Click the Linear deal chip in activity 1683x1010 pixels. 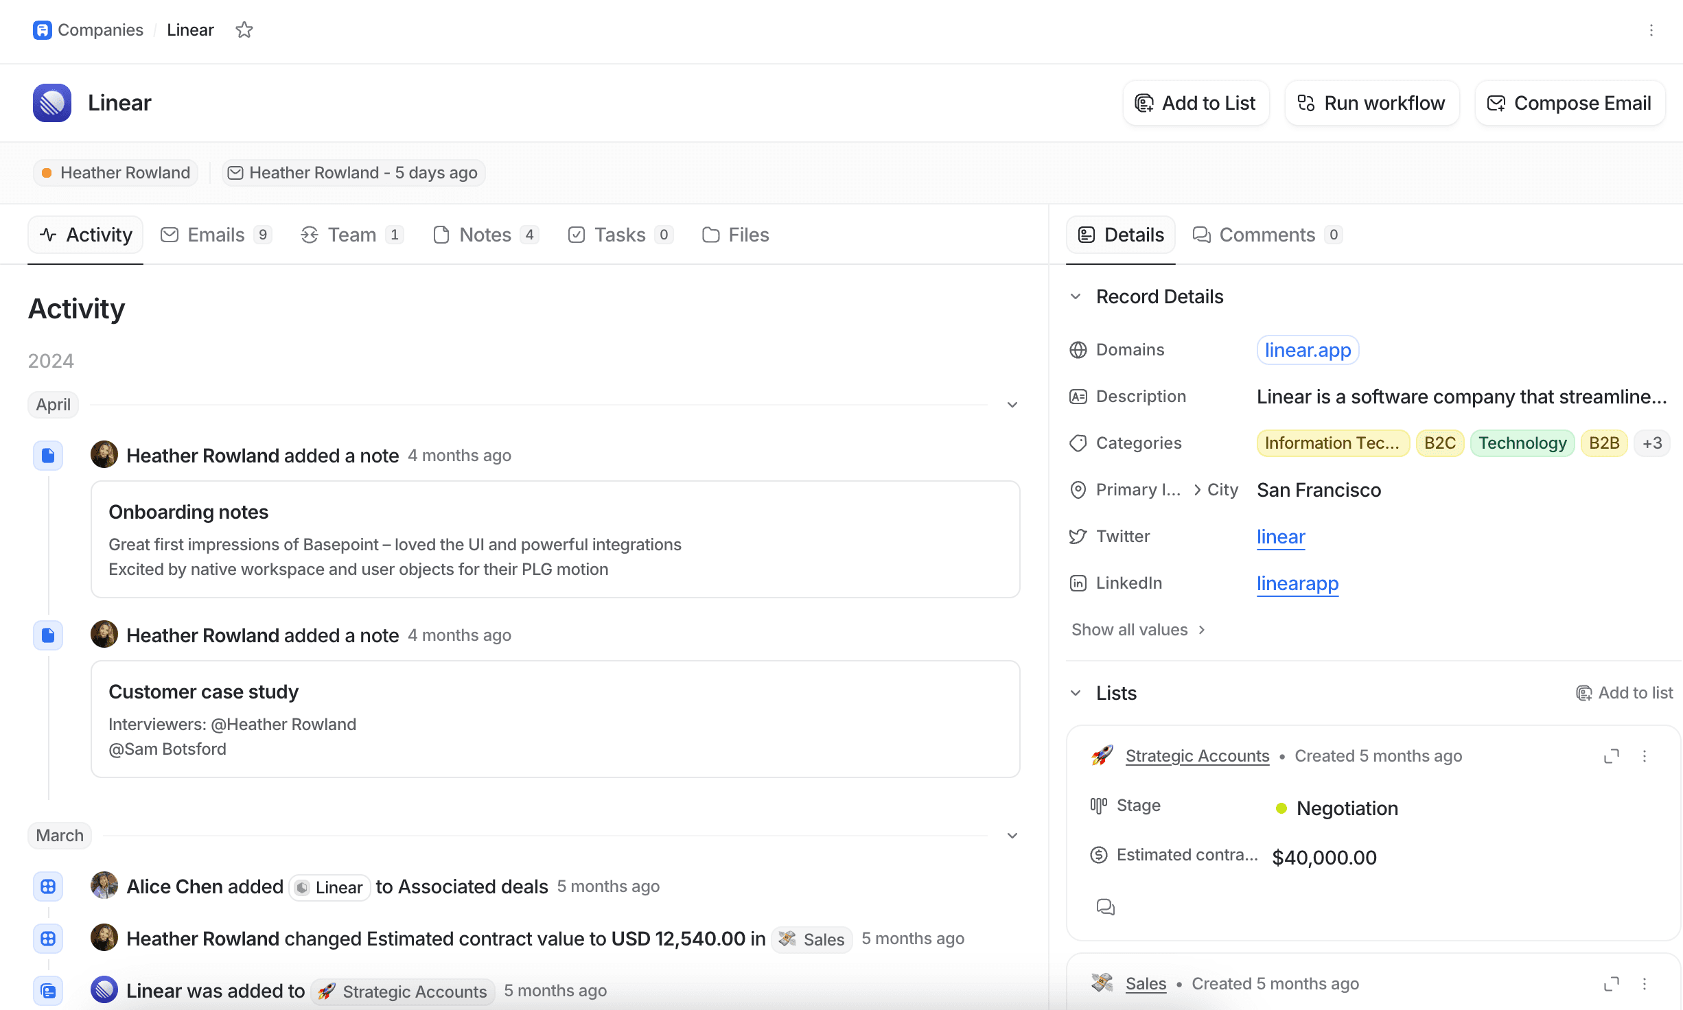click(x=329, y=888)
